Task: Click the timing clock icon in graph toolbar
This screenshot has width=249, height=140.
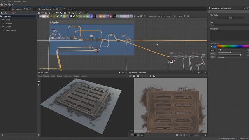Action: [175, 16]
